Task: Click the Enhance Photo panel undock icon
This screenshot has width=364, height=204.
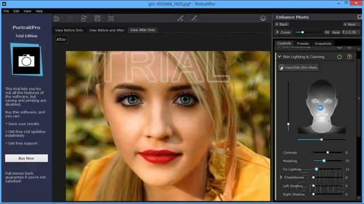Action: point(359,16)
